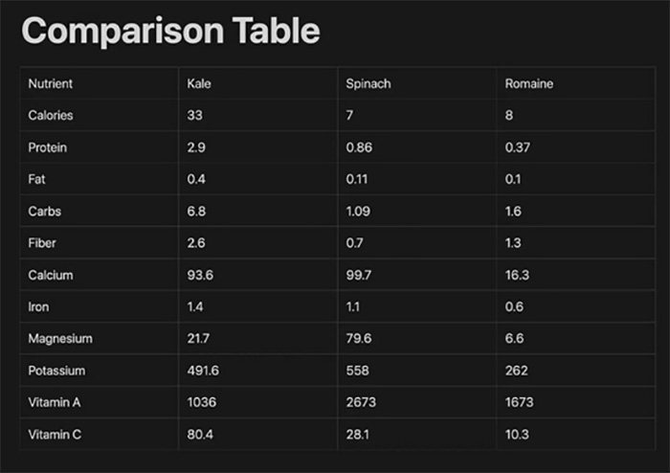
Task: Select Kale Vitamin C value 80.4
Action: point(200,435)
